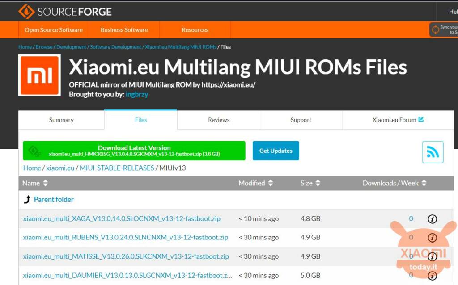This screenshot has width=458, height=285.
Task: Open the Business Software menu
Action: click(124, 30)
